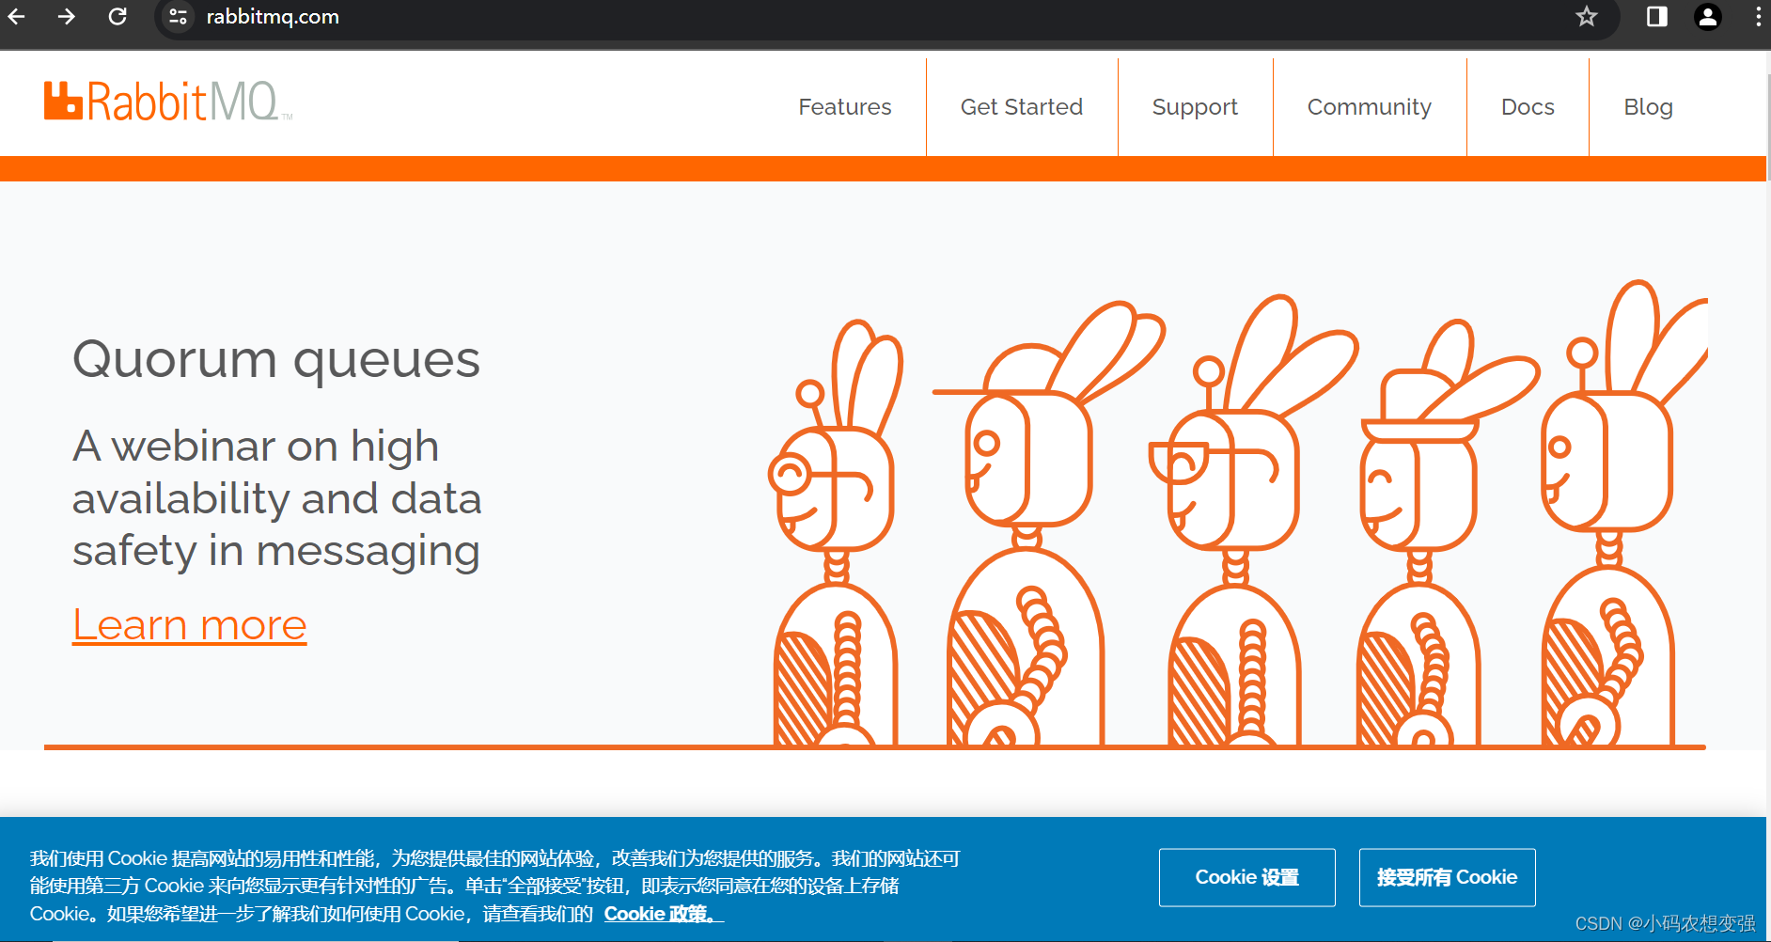Accept all with 接受所有 Cookie button

[x=1447, y=877]
